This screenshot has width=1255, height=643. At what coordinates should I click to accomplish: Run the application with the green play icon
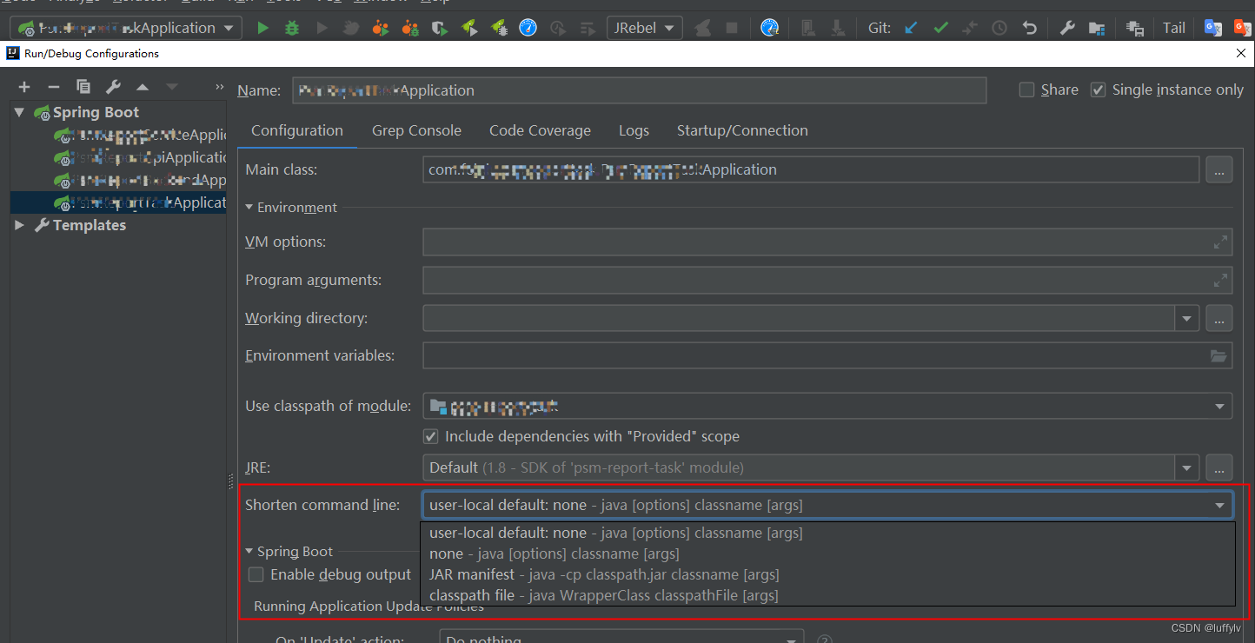click(263, 27)
